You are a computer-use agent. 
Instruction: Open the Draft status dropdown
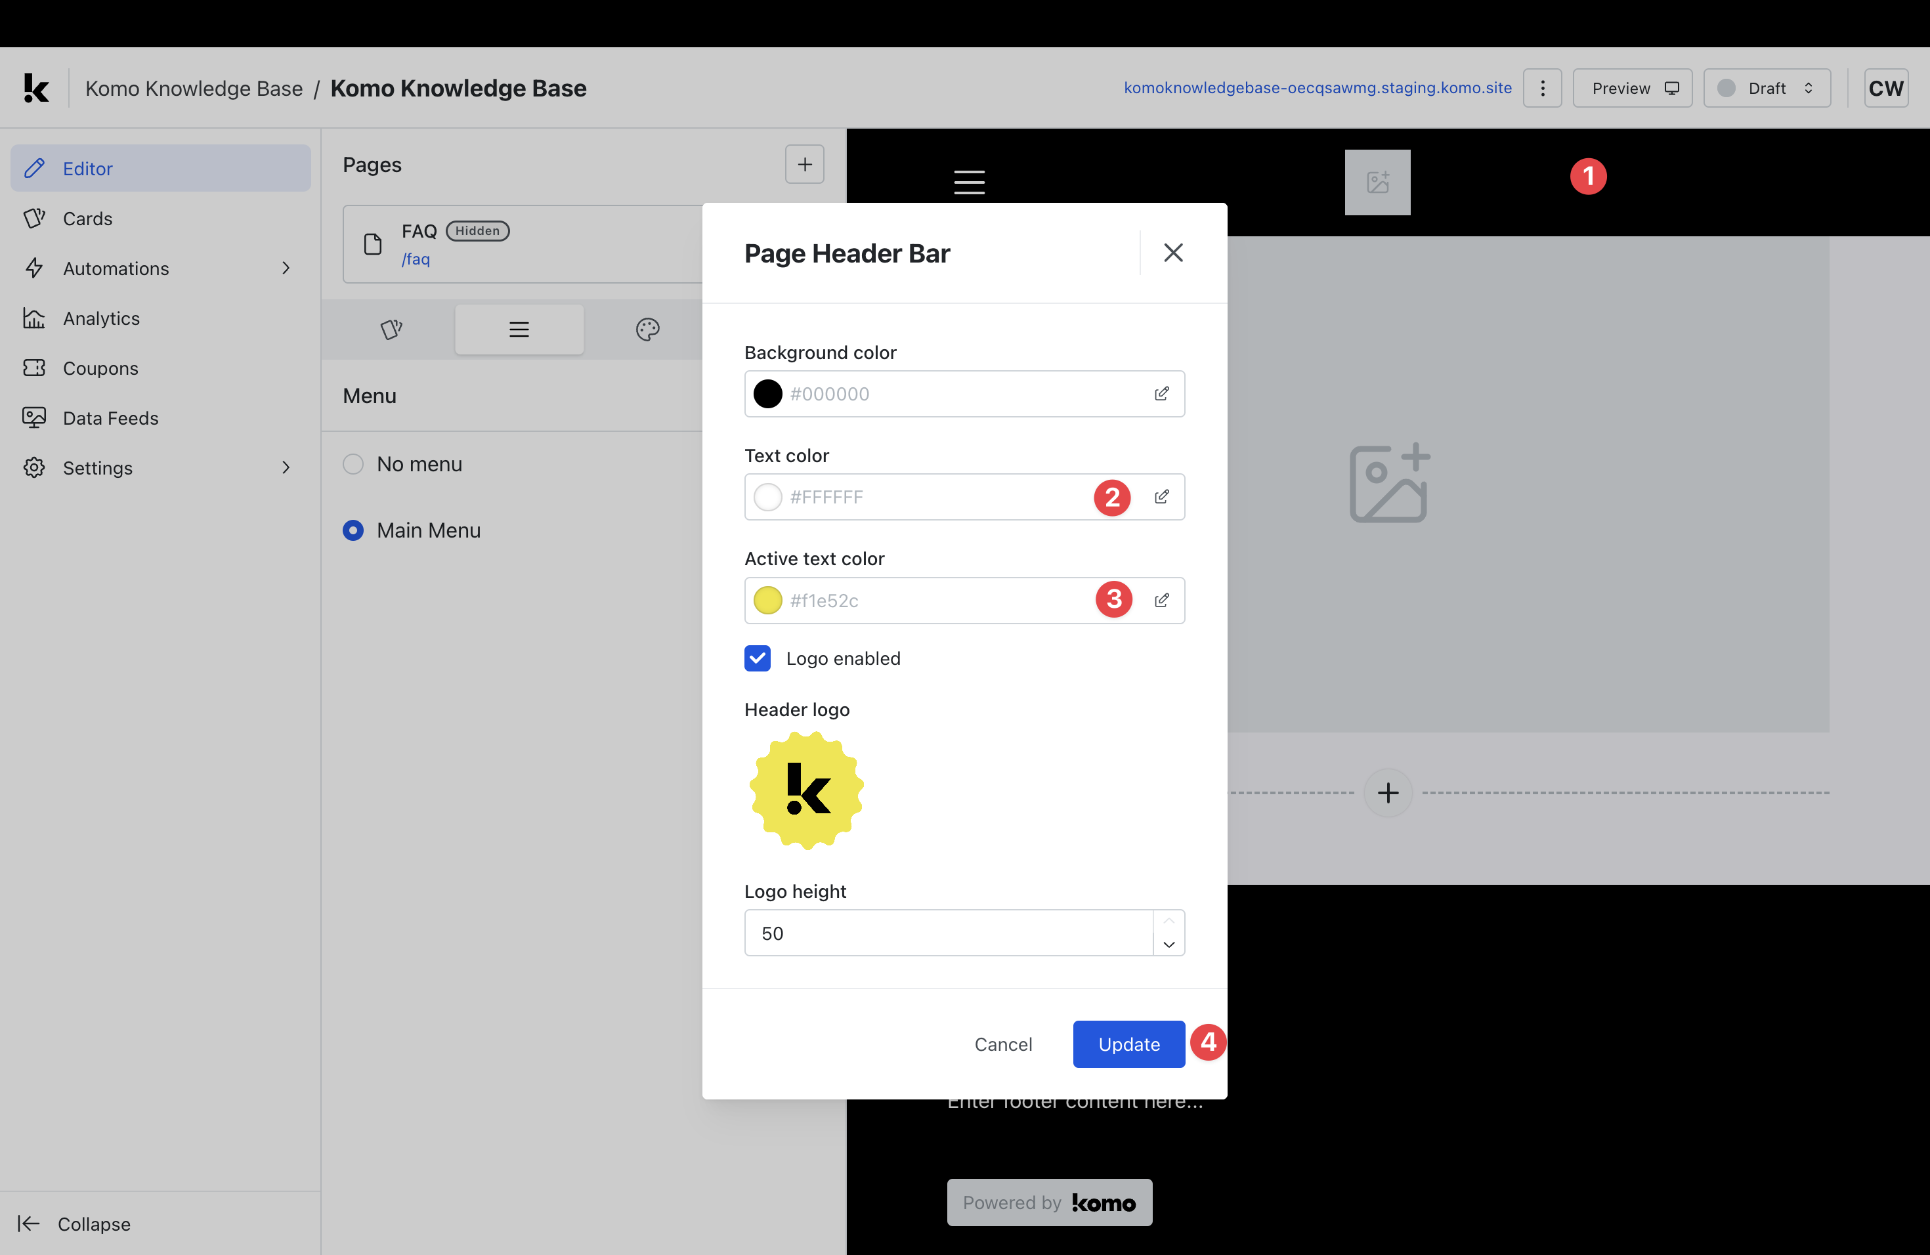(1767, 87)
